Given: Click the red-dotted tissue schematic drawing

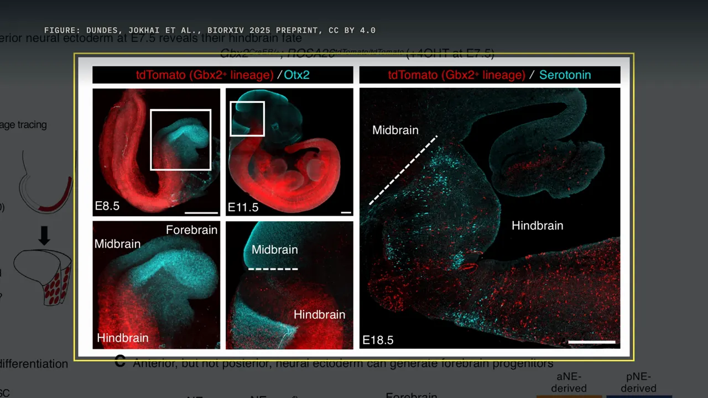Looking at the screenshot, I should coord(43,276).
